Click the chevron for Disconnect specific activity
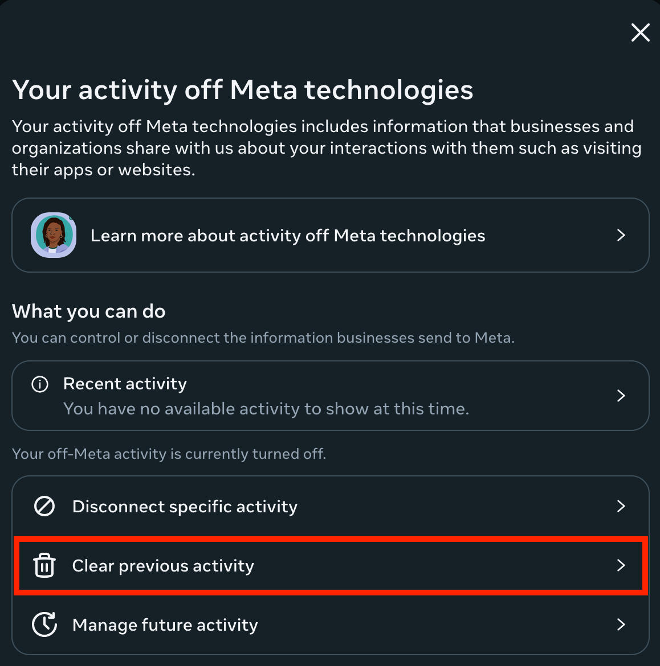The width and height of the screenshot is (660, 666). point(621,506)
